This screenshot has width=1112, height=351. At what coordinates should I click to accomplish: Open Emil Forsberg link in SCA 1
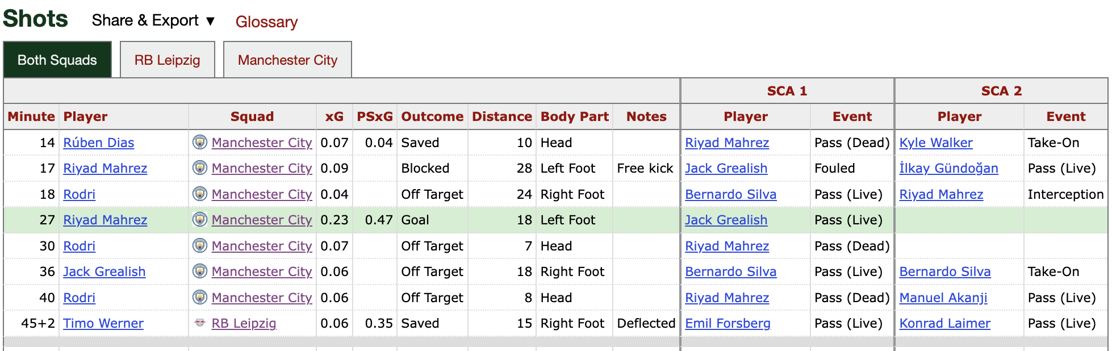[728, 323]
